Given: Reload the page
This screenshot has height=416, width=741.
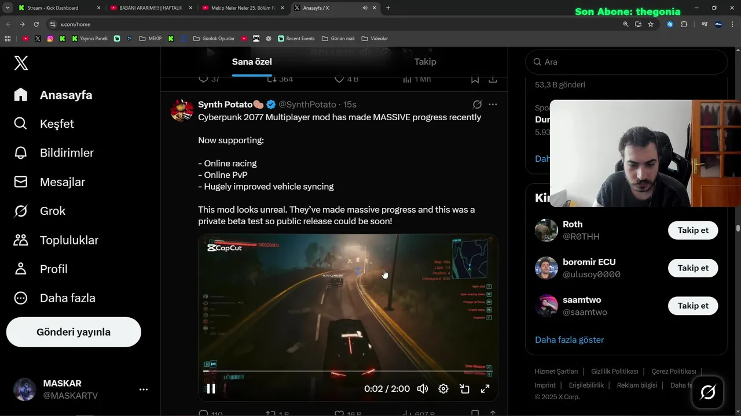Looking at the screenshot, I should (36, 24).
